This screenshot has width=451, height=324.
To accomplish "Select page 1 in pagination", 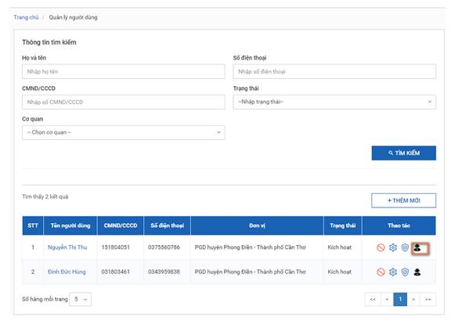I will [x=400, y=299].
